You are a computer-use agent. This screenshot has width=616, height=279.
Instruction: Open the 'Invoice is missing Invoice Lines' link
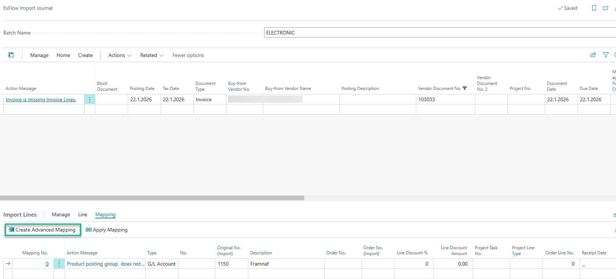[41, 99]
